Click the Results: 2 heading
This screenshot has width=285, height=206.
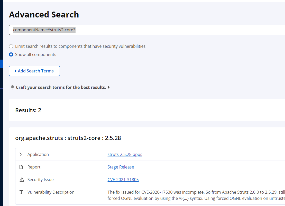(x=28, y=110)
